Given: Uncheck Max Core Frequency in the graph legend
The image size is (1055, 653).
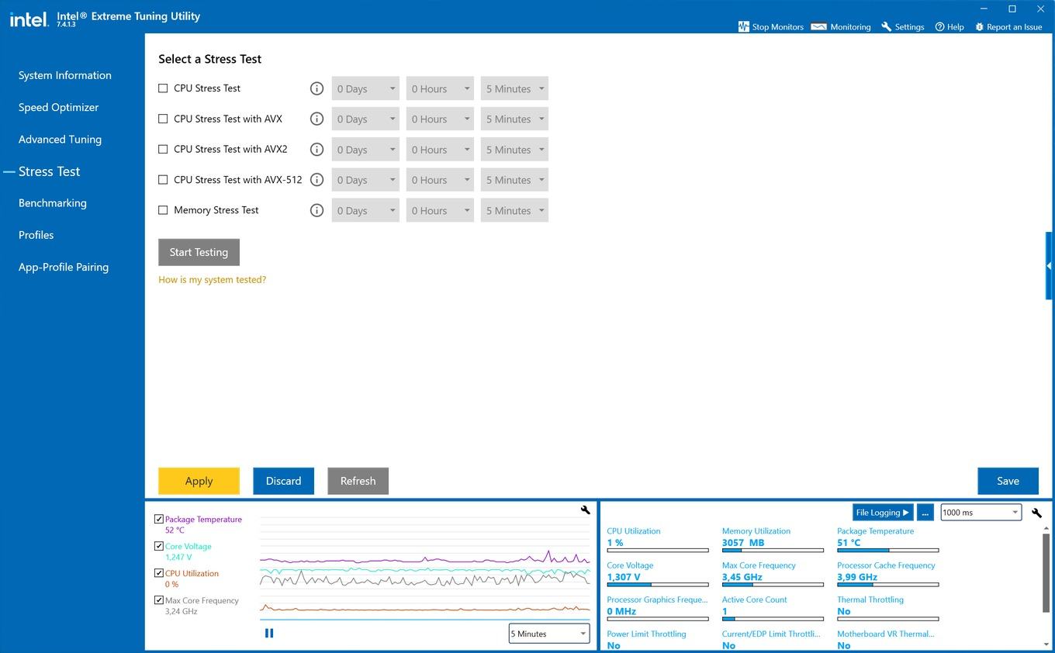Looking at the screenshot, I should point(159,600).
